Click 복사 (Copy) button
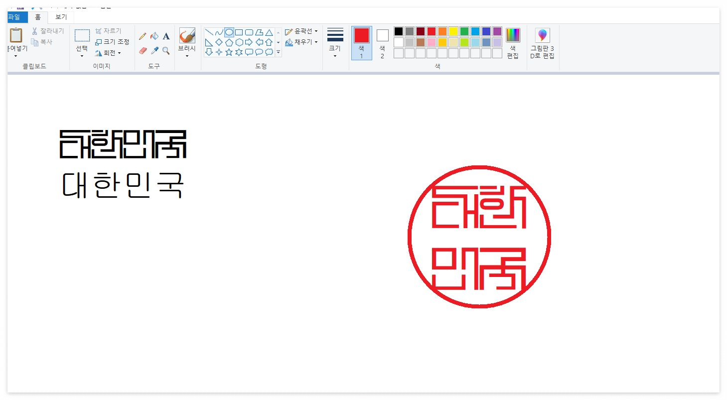The width and height of the screenshot is (727, 400). 42,42
